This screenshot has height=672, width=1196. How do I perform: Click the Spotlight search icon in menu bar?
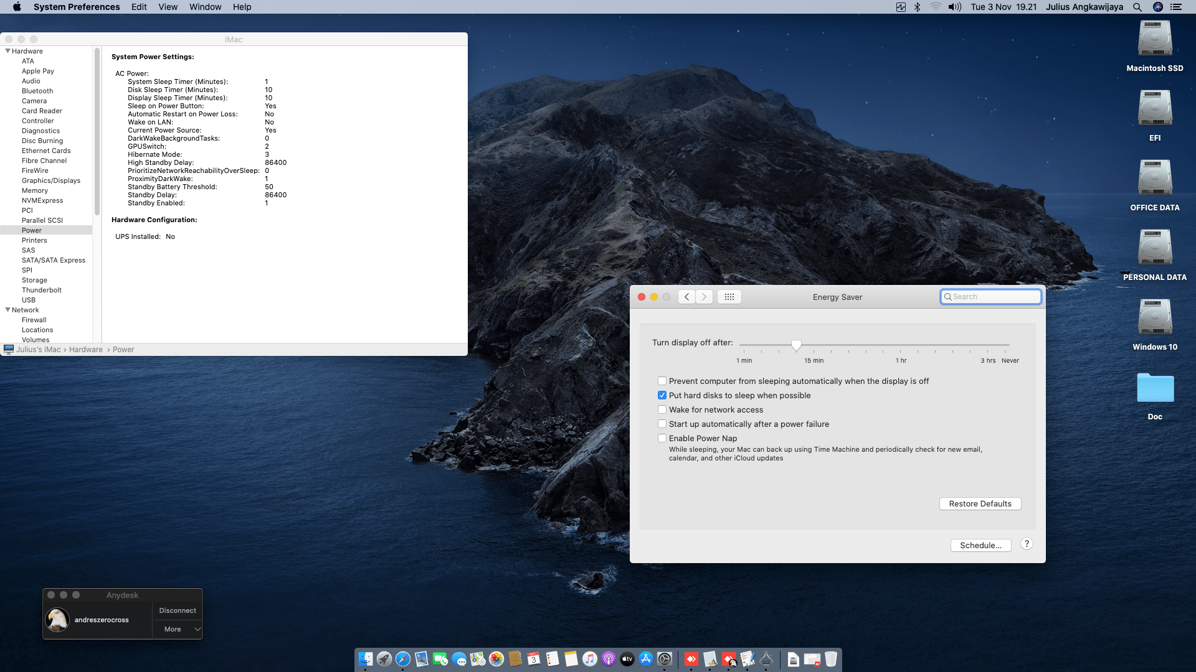point(1137,7)
